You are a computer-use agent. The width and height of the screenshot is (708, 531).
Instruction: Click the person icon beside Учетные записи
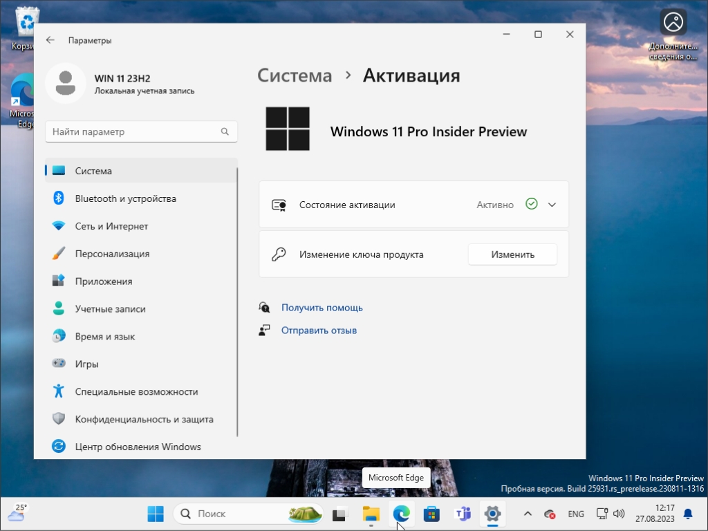[x=59, y=308]
